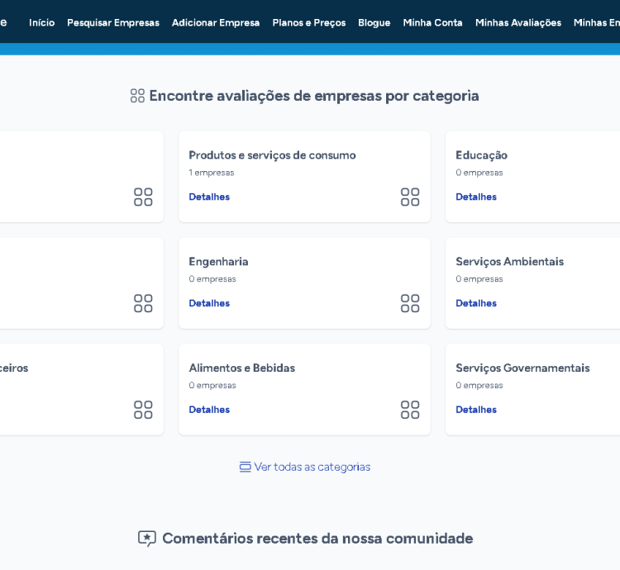Click grid icon in Alimentos e Bebidas card
Screen dimensions: 620x570
pyautogui.click(x=410, y=410)
